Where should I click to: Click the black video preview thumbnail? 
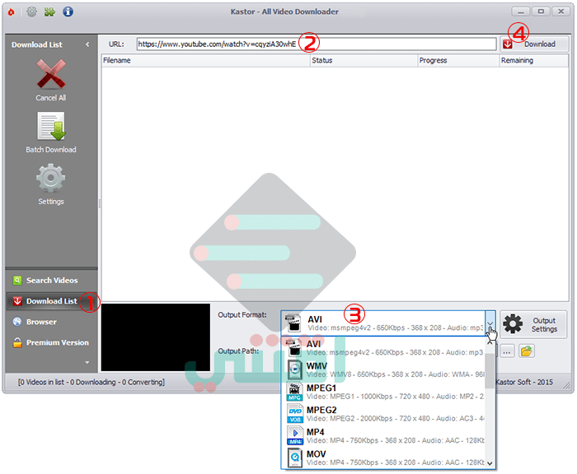(x=156, y=337)
